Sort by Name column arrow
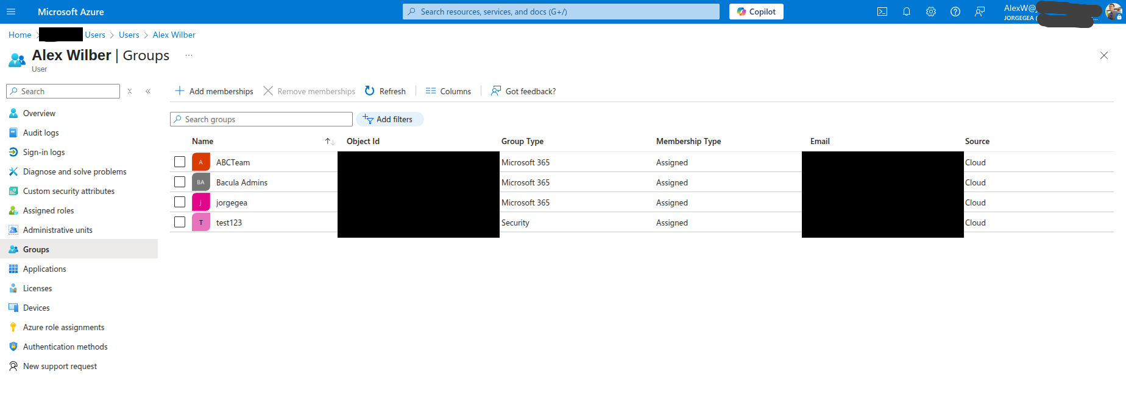Screen dimensions: 1126x397 coord(330,141)
